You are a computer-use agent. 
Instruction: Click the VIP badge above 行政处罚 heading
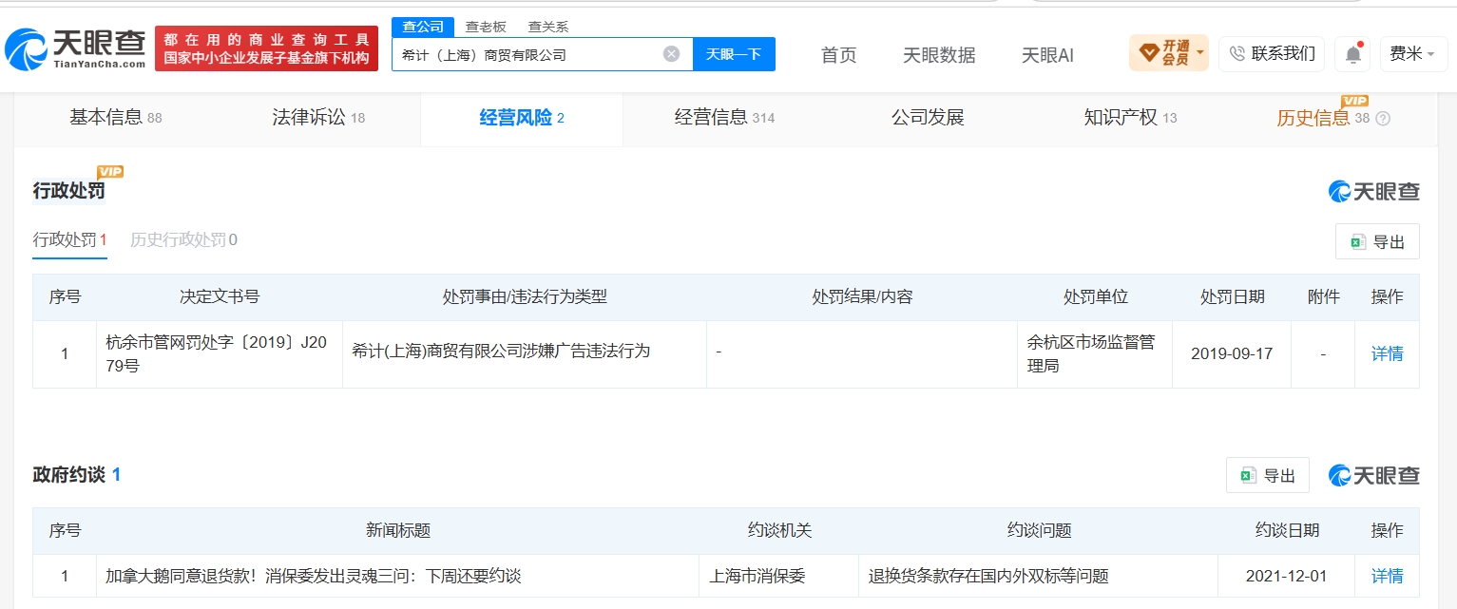[110, 172]
